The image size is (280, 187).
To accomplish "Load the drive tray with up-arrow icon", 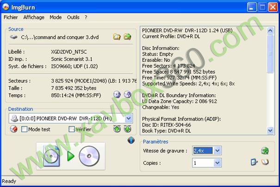I will 117,129.
